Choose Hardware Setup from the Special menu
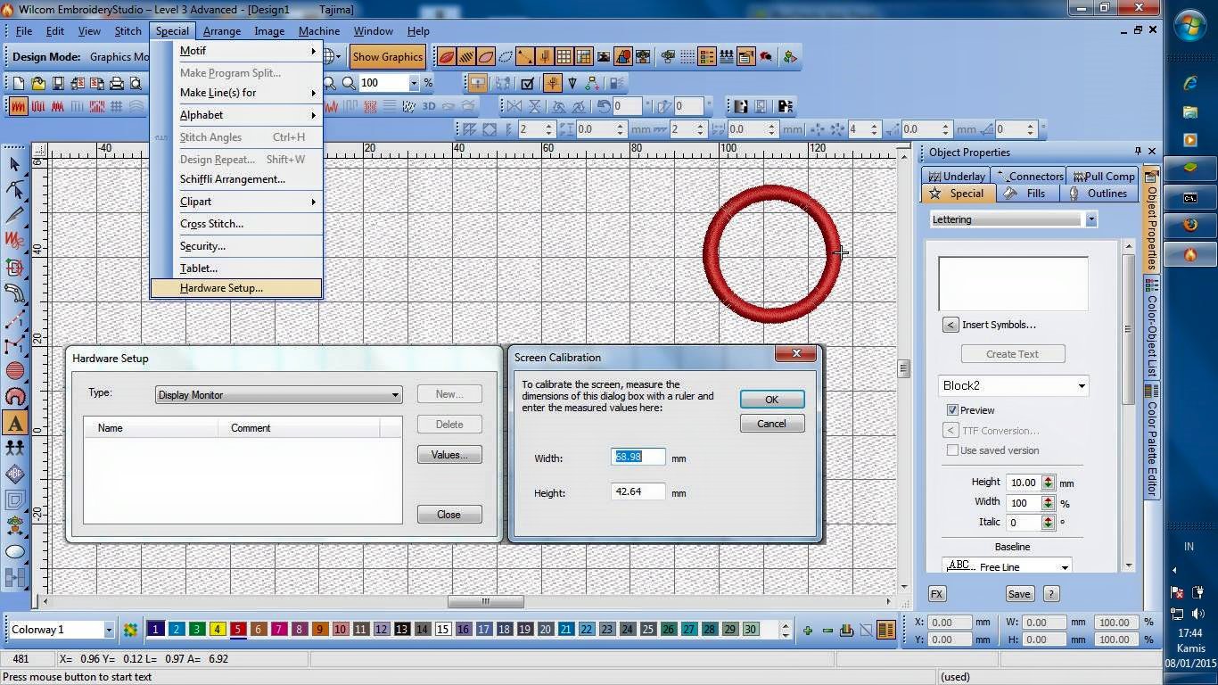1218x685 pixels. click(x=223, y=287)
